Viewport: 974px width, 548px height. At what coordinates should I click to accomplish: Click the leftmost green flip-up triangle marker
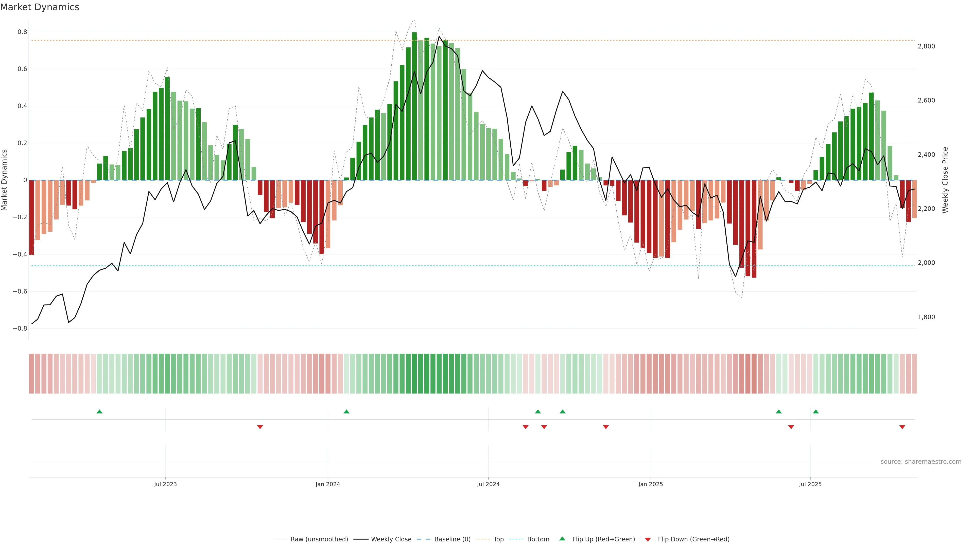pyautogui.click(x=99, y=412)
